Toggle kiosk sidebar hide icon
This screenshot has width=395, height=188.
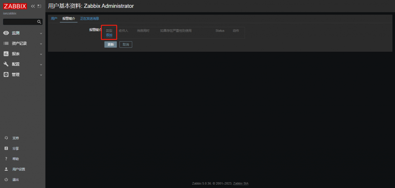[x=39, y=6]
